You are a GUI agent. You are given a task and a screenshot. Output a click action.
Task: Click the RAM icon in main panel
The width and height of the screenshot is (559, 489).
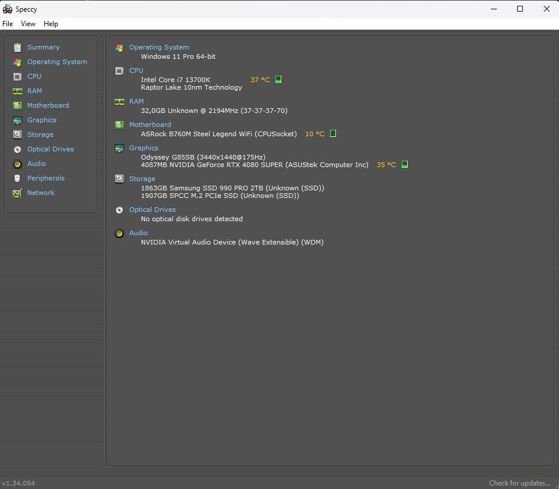click(x=119, y=102)
